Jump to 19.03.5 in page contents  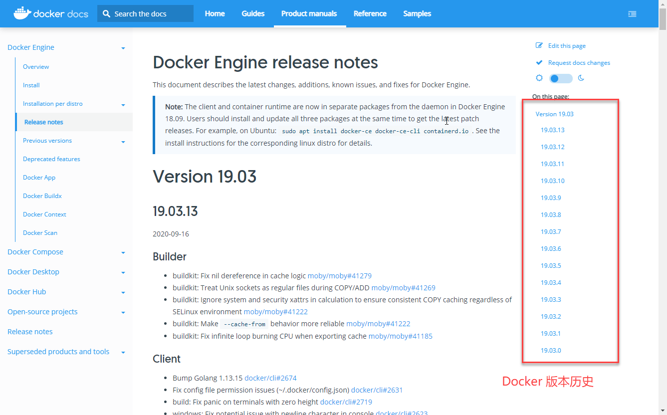click(551, 266)
